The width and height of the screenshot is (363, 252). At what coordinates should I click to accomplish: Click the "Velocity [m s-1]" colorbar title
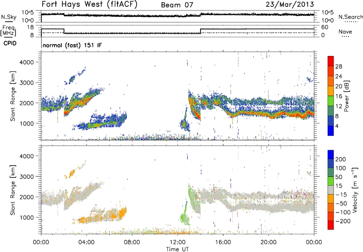point(355,190)
